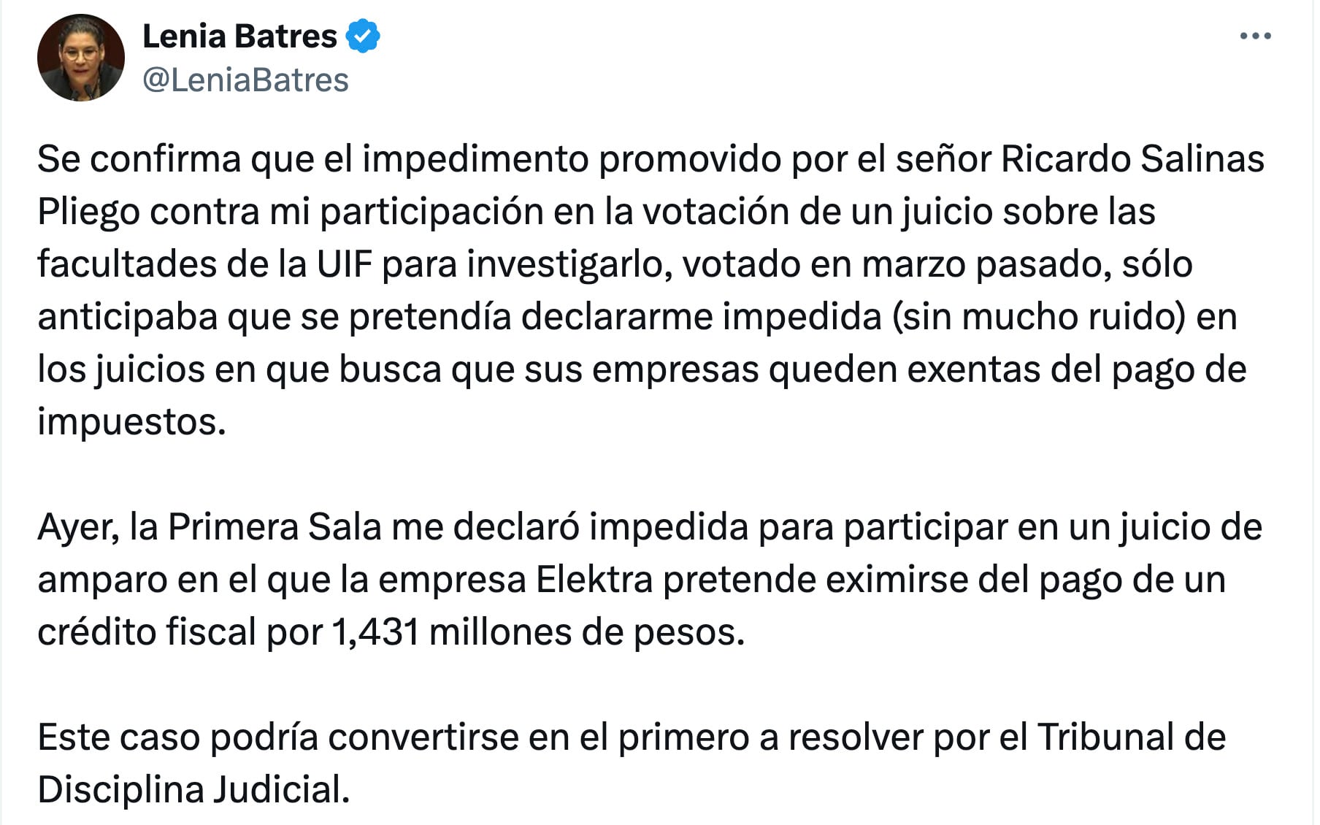This screenshot has width=1320, height=825.
Task: Open the three-dot more options menu
Action: (x=1255, y=36)
